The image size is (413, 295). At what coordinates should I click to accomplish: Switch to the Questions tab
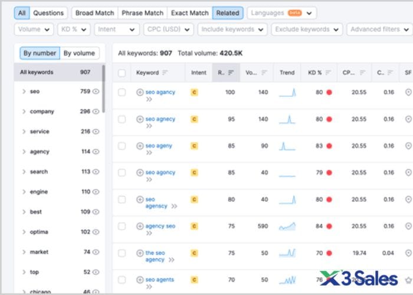(x=48, y=13)
